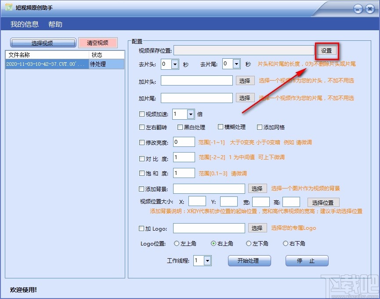Click the 开始处理 button

(250, 260)
